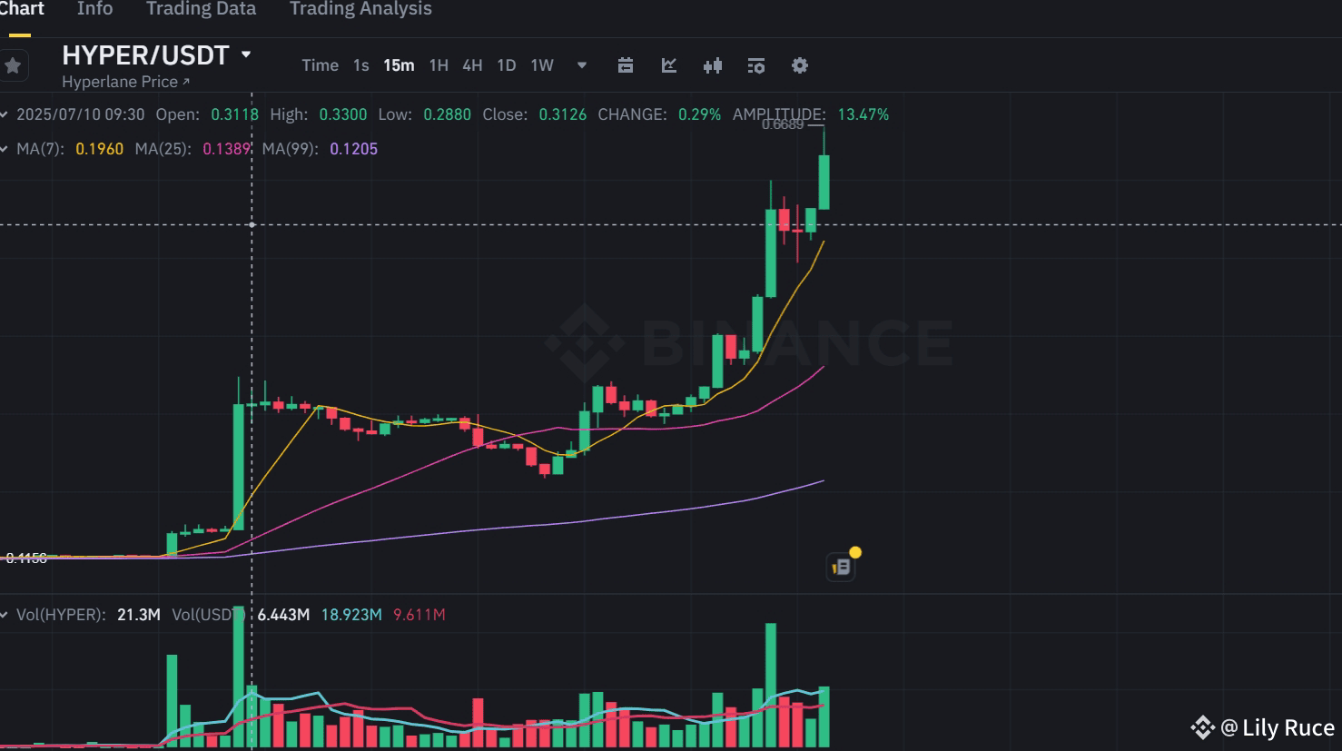Image resolution: width=1342 pixels, height=751 pixels.
Task: Switch to the Trading Data tab
Action: point(201,9)
